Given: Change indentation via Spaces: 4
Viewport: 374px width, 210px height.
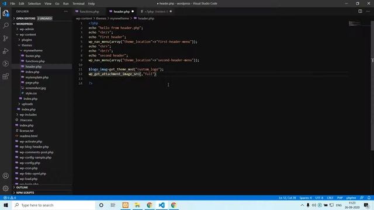Looking at the screenshot, I should click(x=306, y=198).
